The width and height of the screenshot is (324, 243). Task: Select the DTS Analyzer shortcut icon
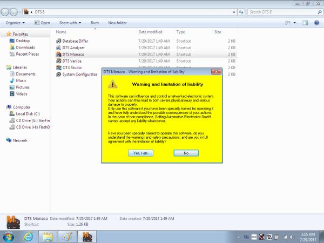click(59, 48)
